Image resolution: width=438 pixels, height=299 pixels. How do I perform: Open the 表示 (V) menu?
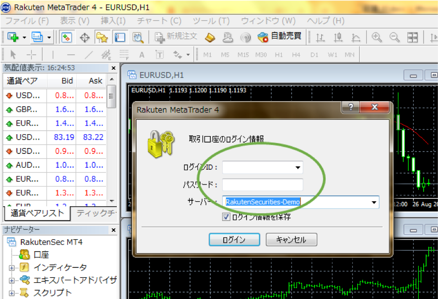(75, 21)
